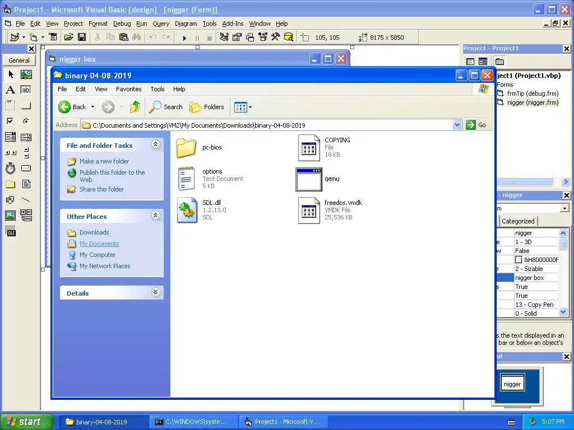The height and width of the screenshot is (430, 574).
Task: Open the Object Browser toolbar icon
Action: coord(263,37)
